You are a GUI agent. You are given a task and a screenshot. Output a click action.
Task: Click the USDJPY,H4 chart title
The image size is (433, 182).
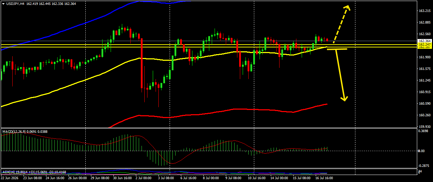click(15, 4)
